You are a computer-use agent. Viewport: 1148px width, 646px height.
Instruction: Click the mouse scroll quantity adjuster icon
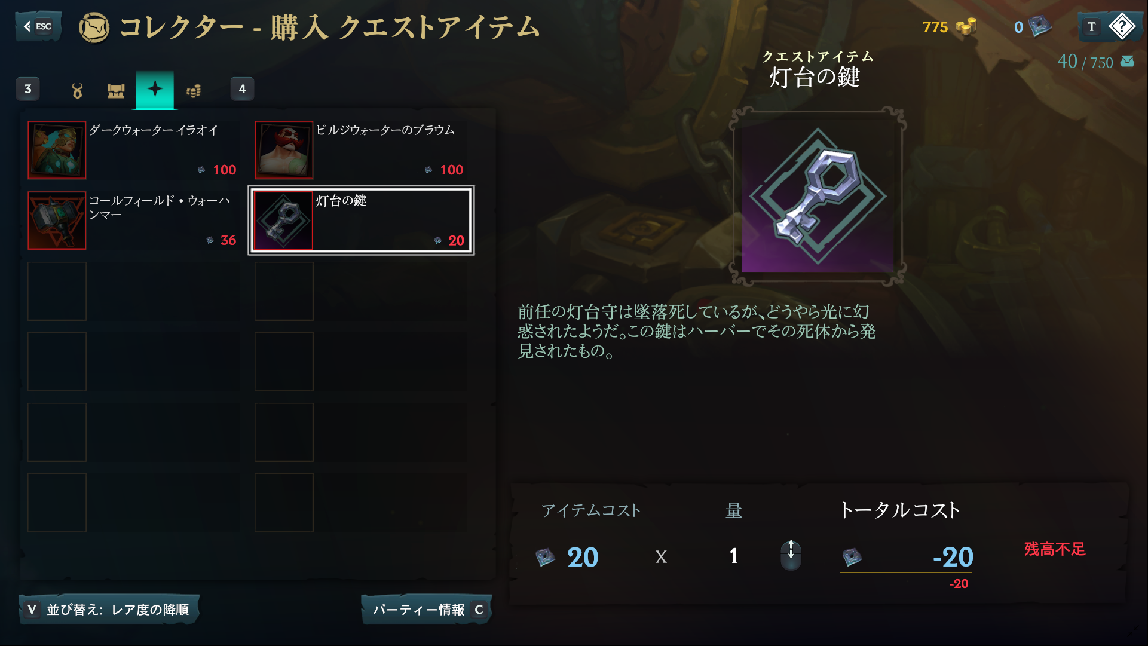pyautogui.click(x=791, y=555)
